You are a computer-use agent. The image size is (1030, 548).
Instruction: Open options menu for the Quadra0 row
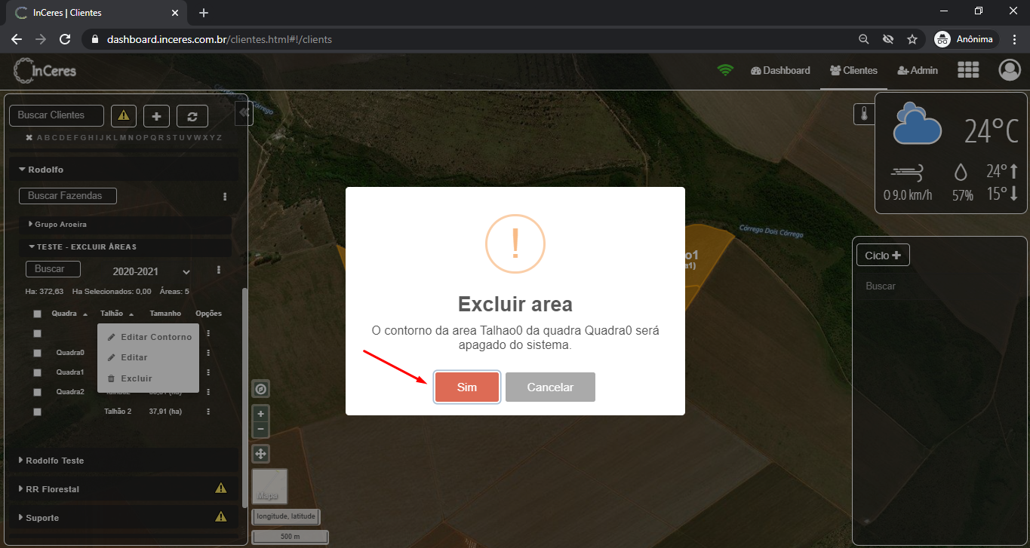click(208, 353)
